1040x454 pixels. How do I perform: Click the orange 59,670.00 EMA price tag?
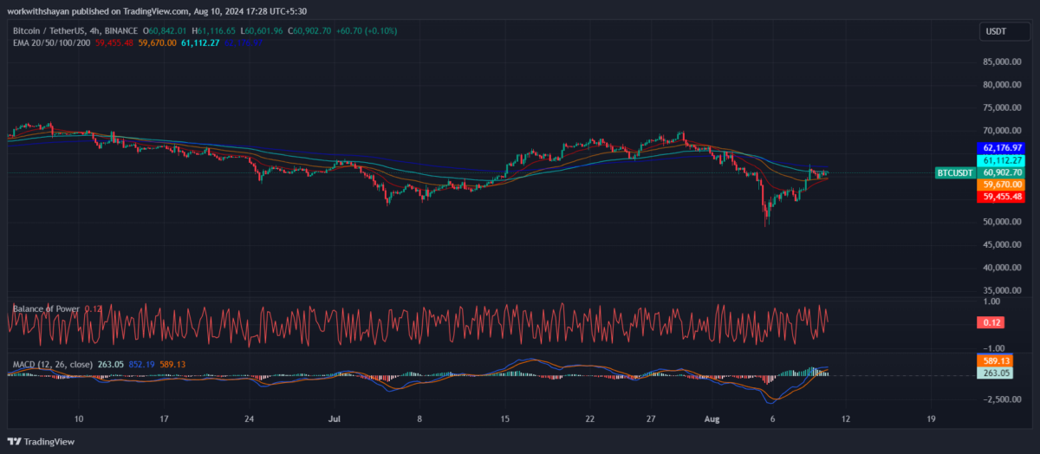pyautogui.click(x=1002, y=185)
